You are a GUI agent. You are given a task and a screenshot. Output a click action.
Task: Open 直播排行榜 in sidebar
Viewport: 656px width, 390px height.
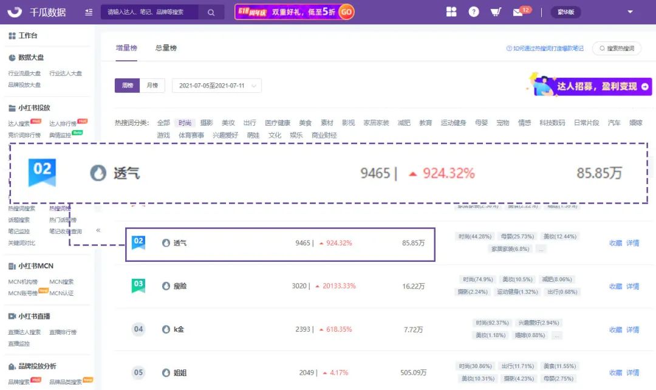63,332
